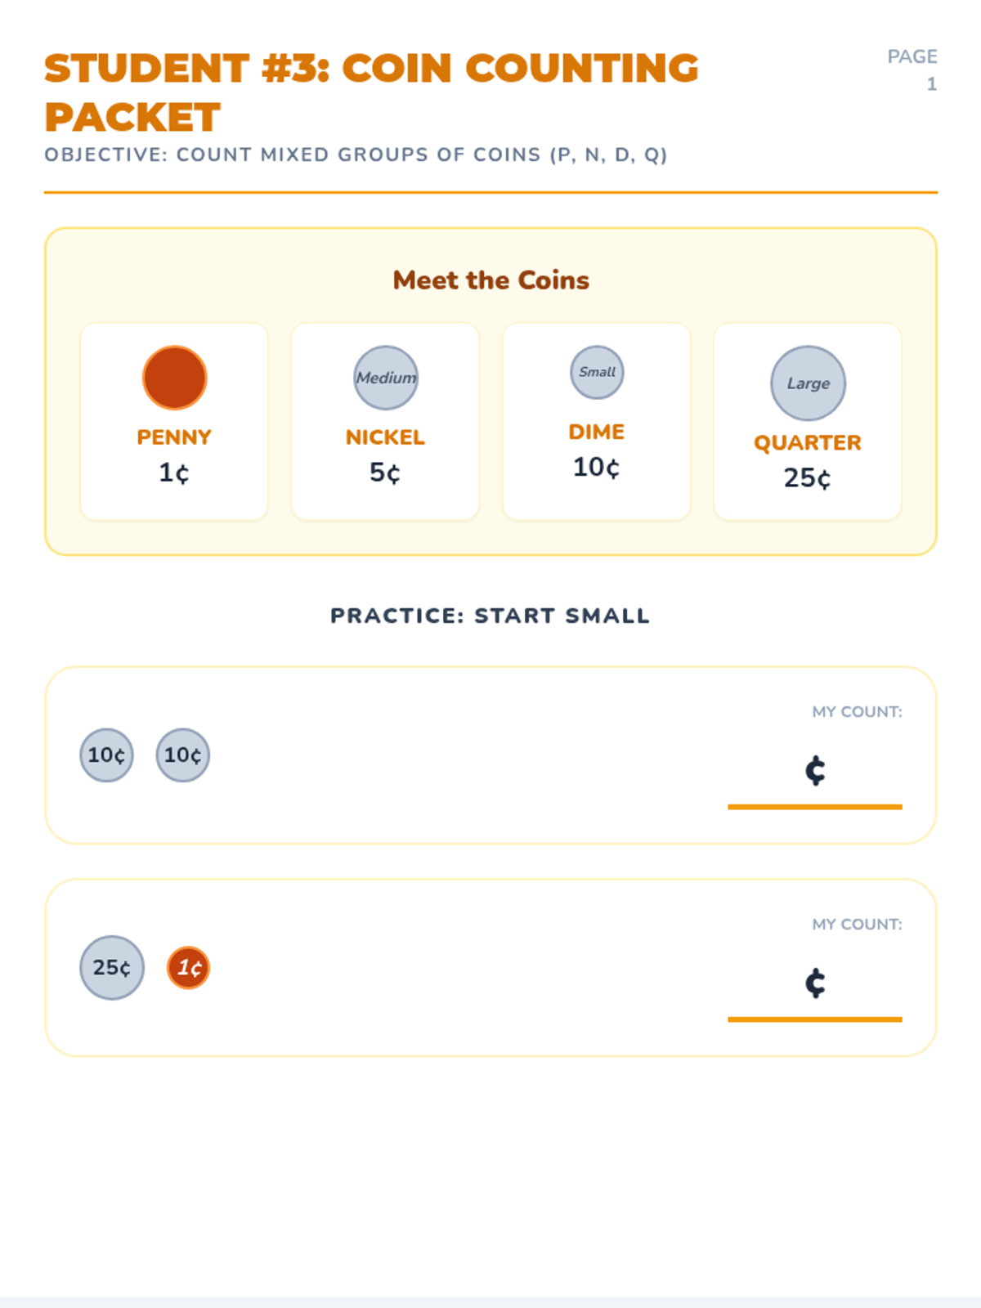This screenshot has height=1308, width=981.
Task: Click the second 10¢ coin in practice
Action: [x=182, y=755]
